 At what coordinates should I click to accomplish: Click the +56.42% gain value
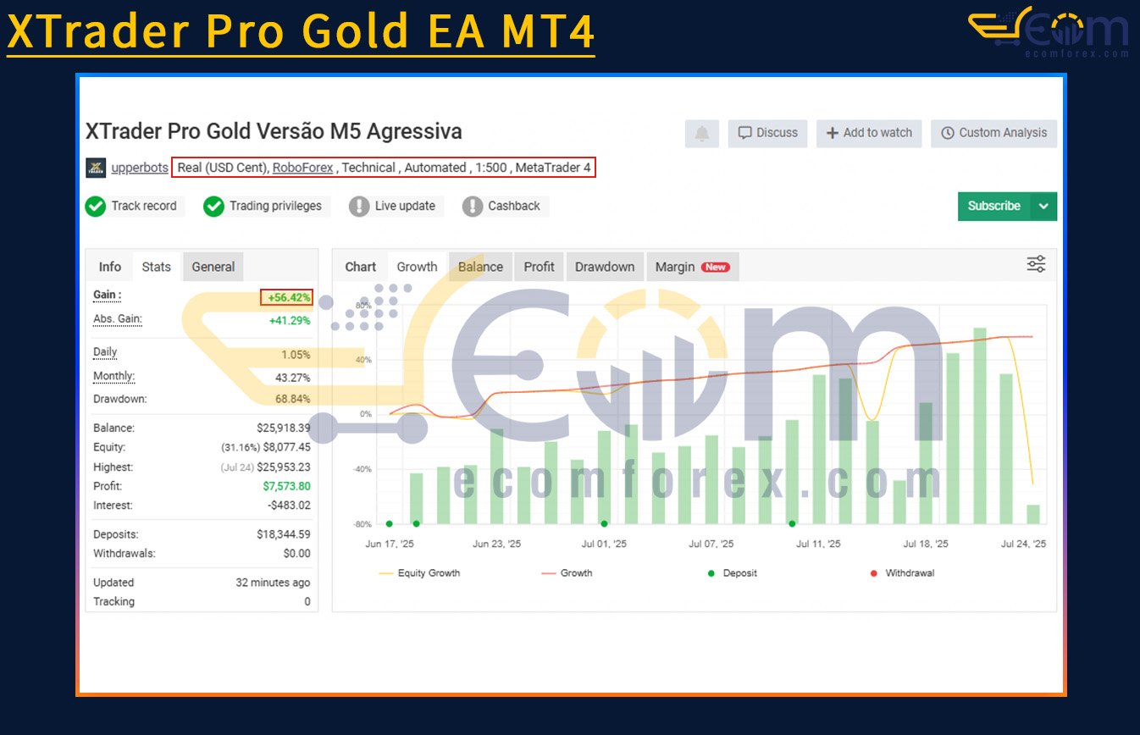point(286,297)
